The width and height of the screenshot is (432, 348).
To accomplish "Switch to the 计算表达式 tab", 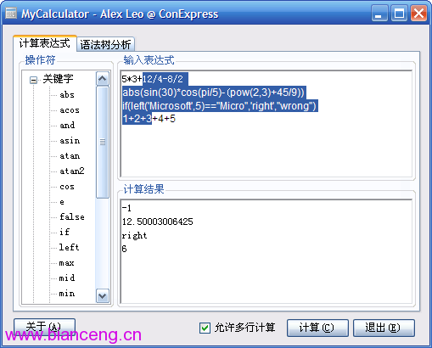I will 45,43.
